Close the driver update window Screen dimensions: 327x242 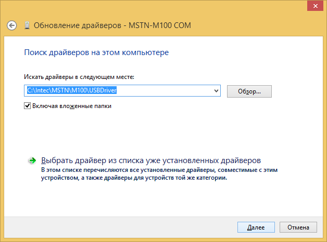click(315, 6)
